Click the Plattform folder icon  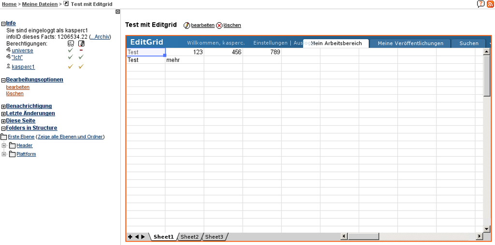pos(12,154)
